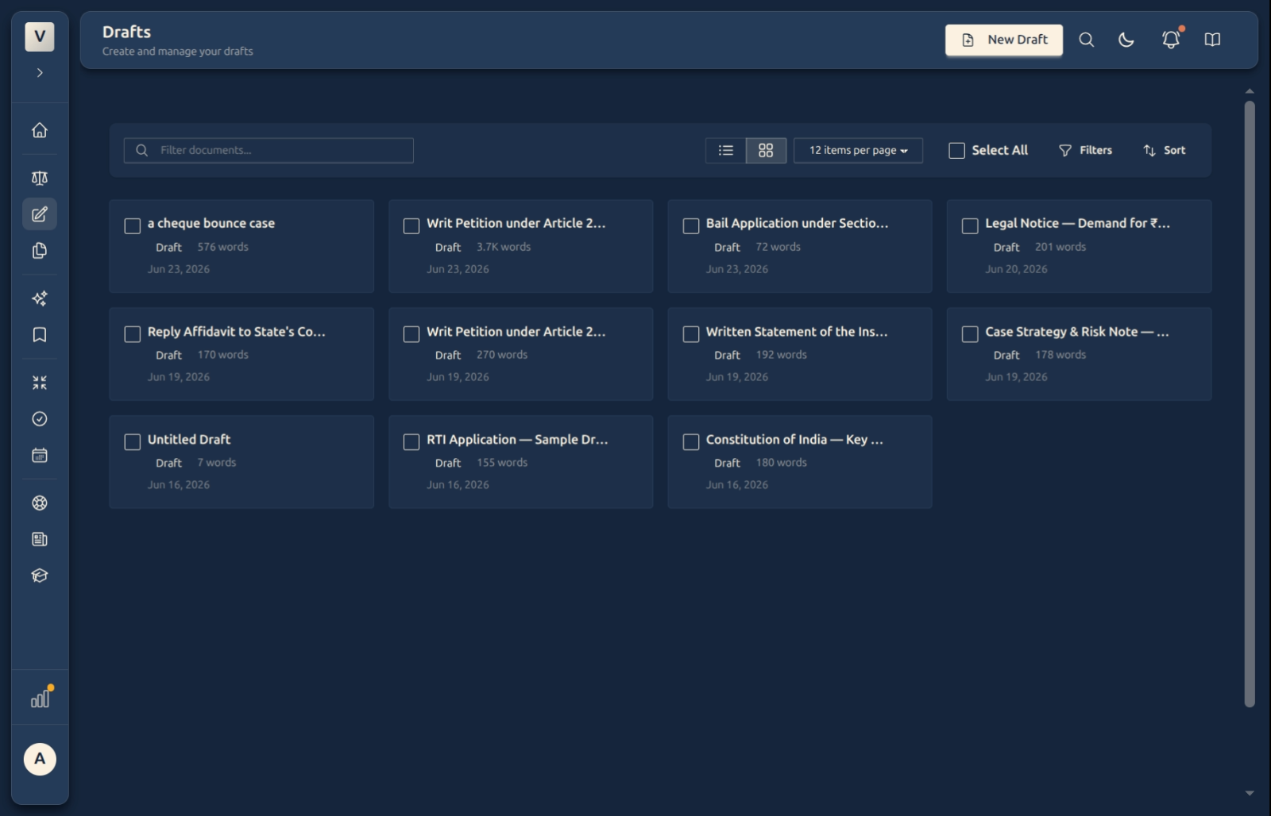Viewport: 1271px width, 816px height.
Task: Open the 'Untitled Draft' title
Action: (x=189, y=440)
